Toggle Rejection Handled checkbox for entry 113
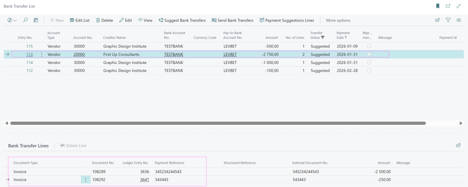The height and width of the screenshot is (187, 468). tap(369, 54)
